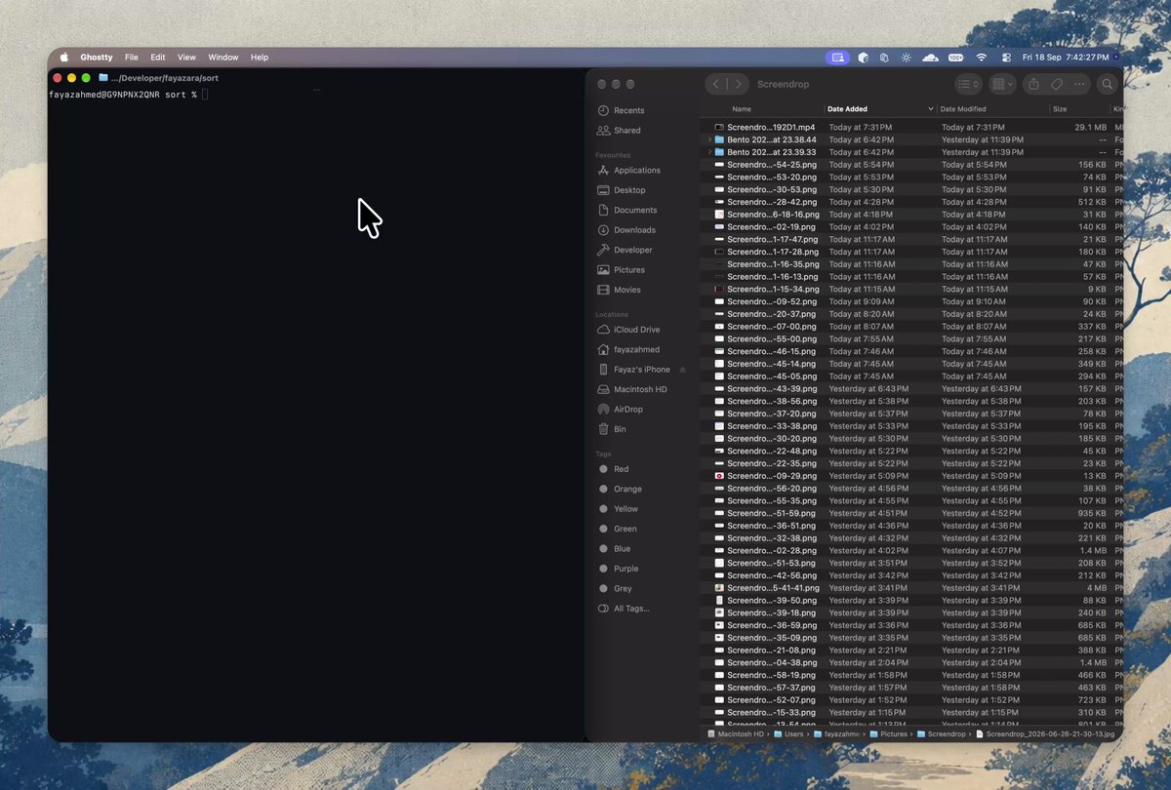The height and width of the screenshot is (790, 1171).
Task: Open the group-by options dropdown
Action: click(x=1001, y=84)
